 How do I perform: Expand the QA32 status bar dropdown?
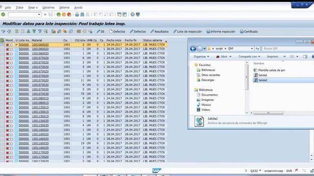coord(260,171)
